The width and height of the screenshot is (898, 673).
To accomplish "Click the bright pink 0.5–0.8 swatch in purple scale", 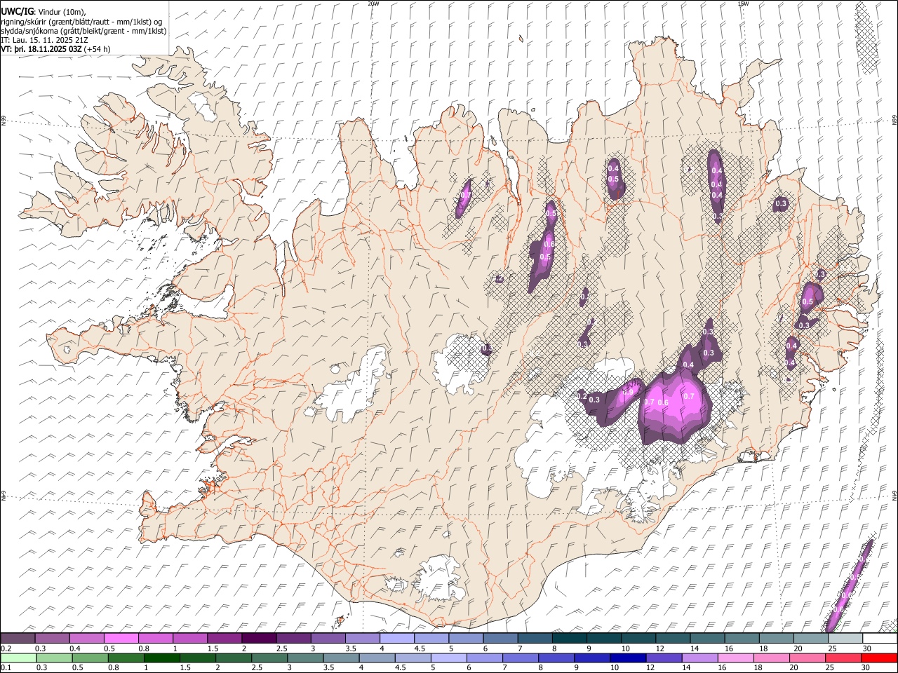I will [121, 639].
